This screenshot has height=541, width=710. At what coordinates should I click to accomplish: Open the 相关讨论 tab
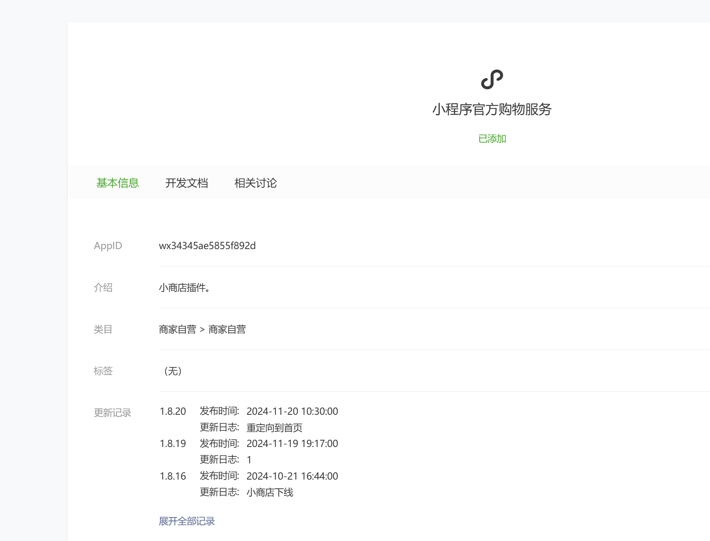click(256, 183)
